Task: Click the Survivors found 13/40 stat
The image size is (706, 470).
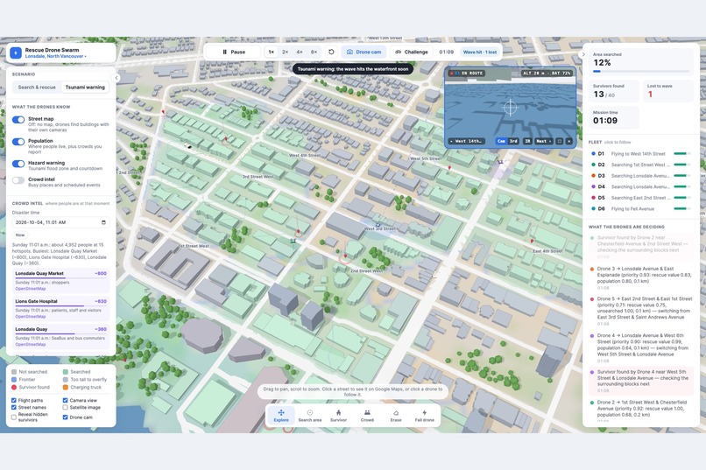Action: [614, 91]
